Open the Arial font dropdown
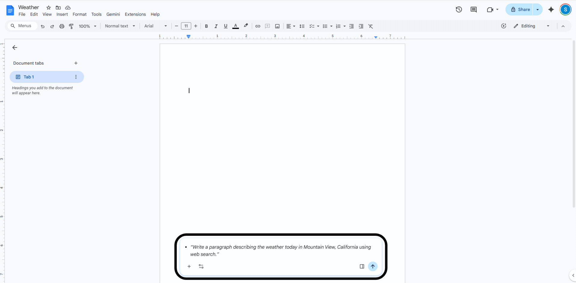576x283 pixels. [x=156, y=26]
